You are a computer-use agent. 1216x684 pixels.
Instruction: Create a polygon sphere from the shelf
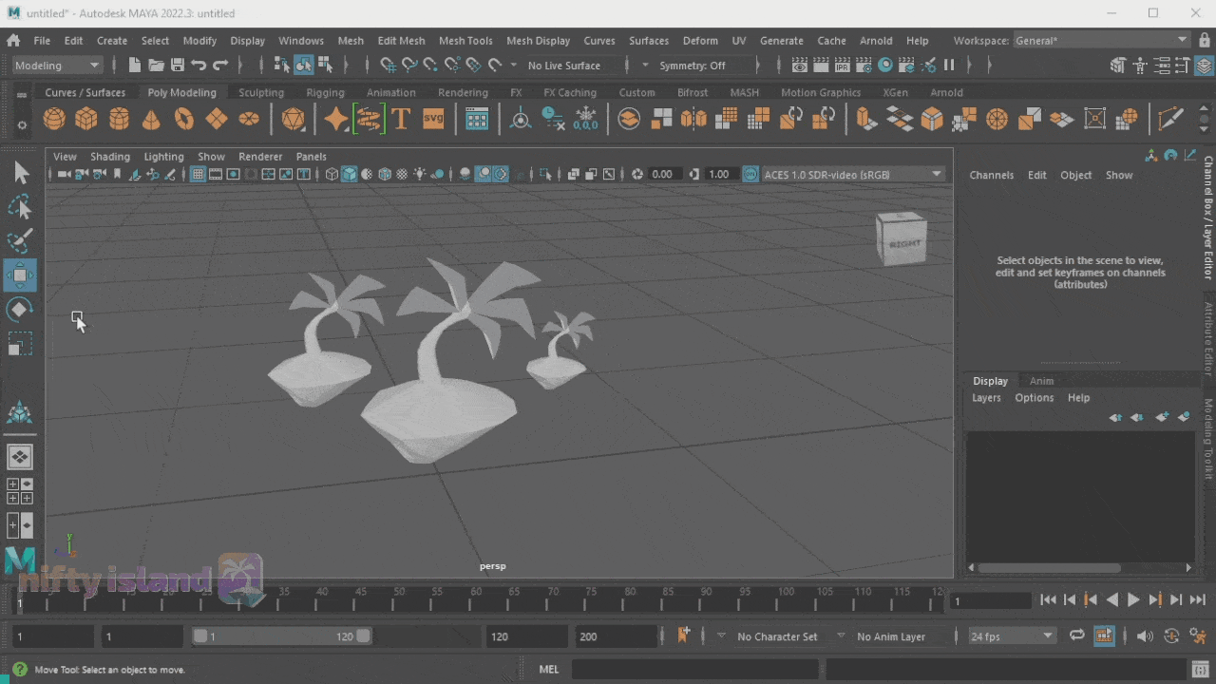pos(54,119)
